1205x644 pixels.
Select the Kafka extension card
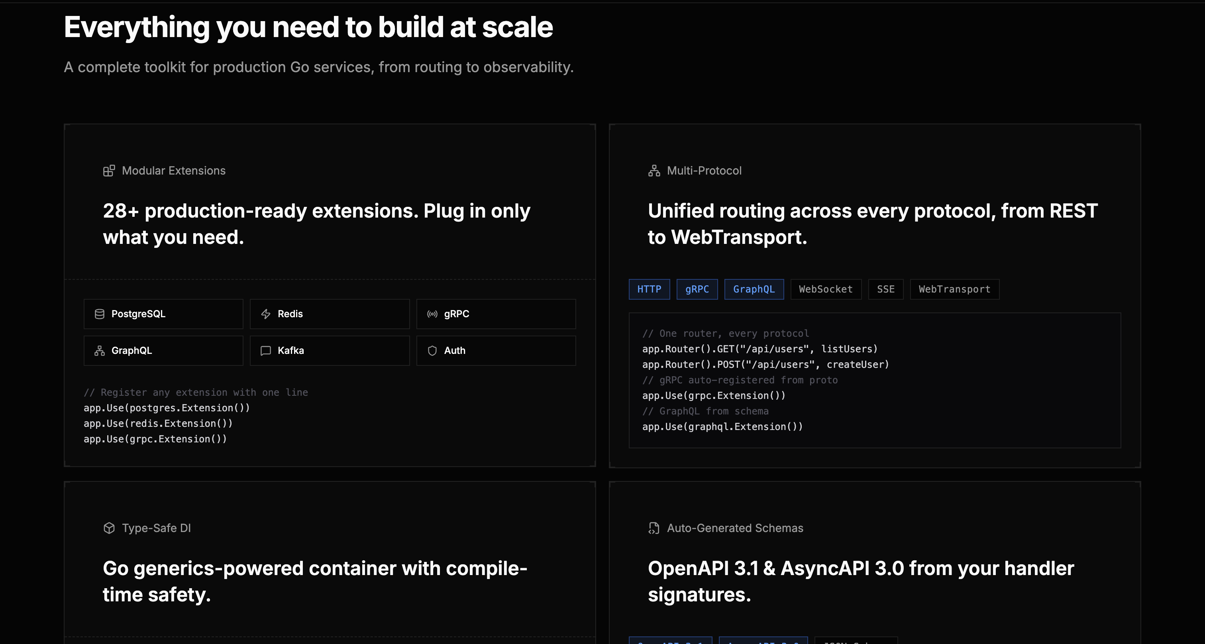[329, 350]
